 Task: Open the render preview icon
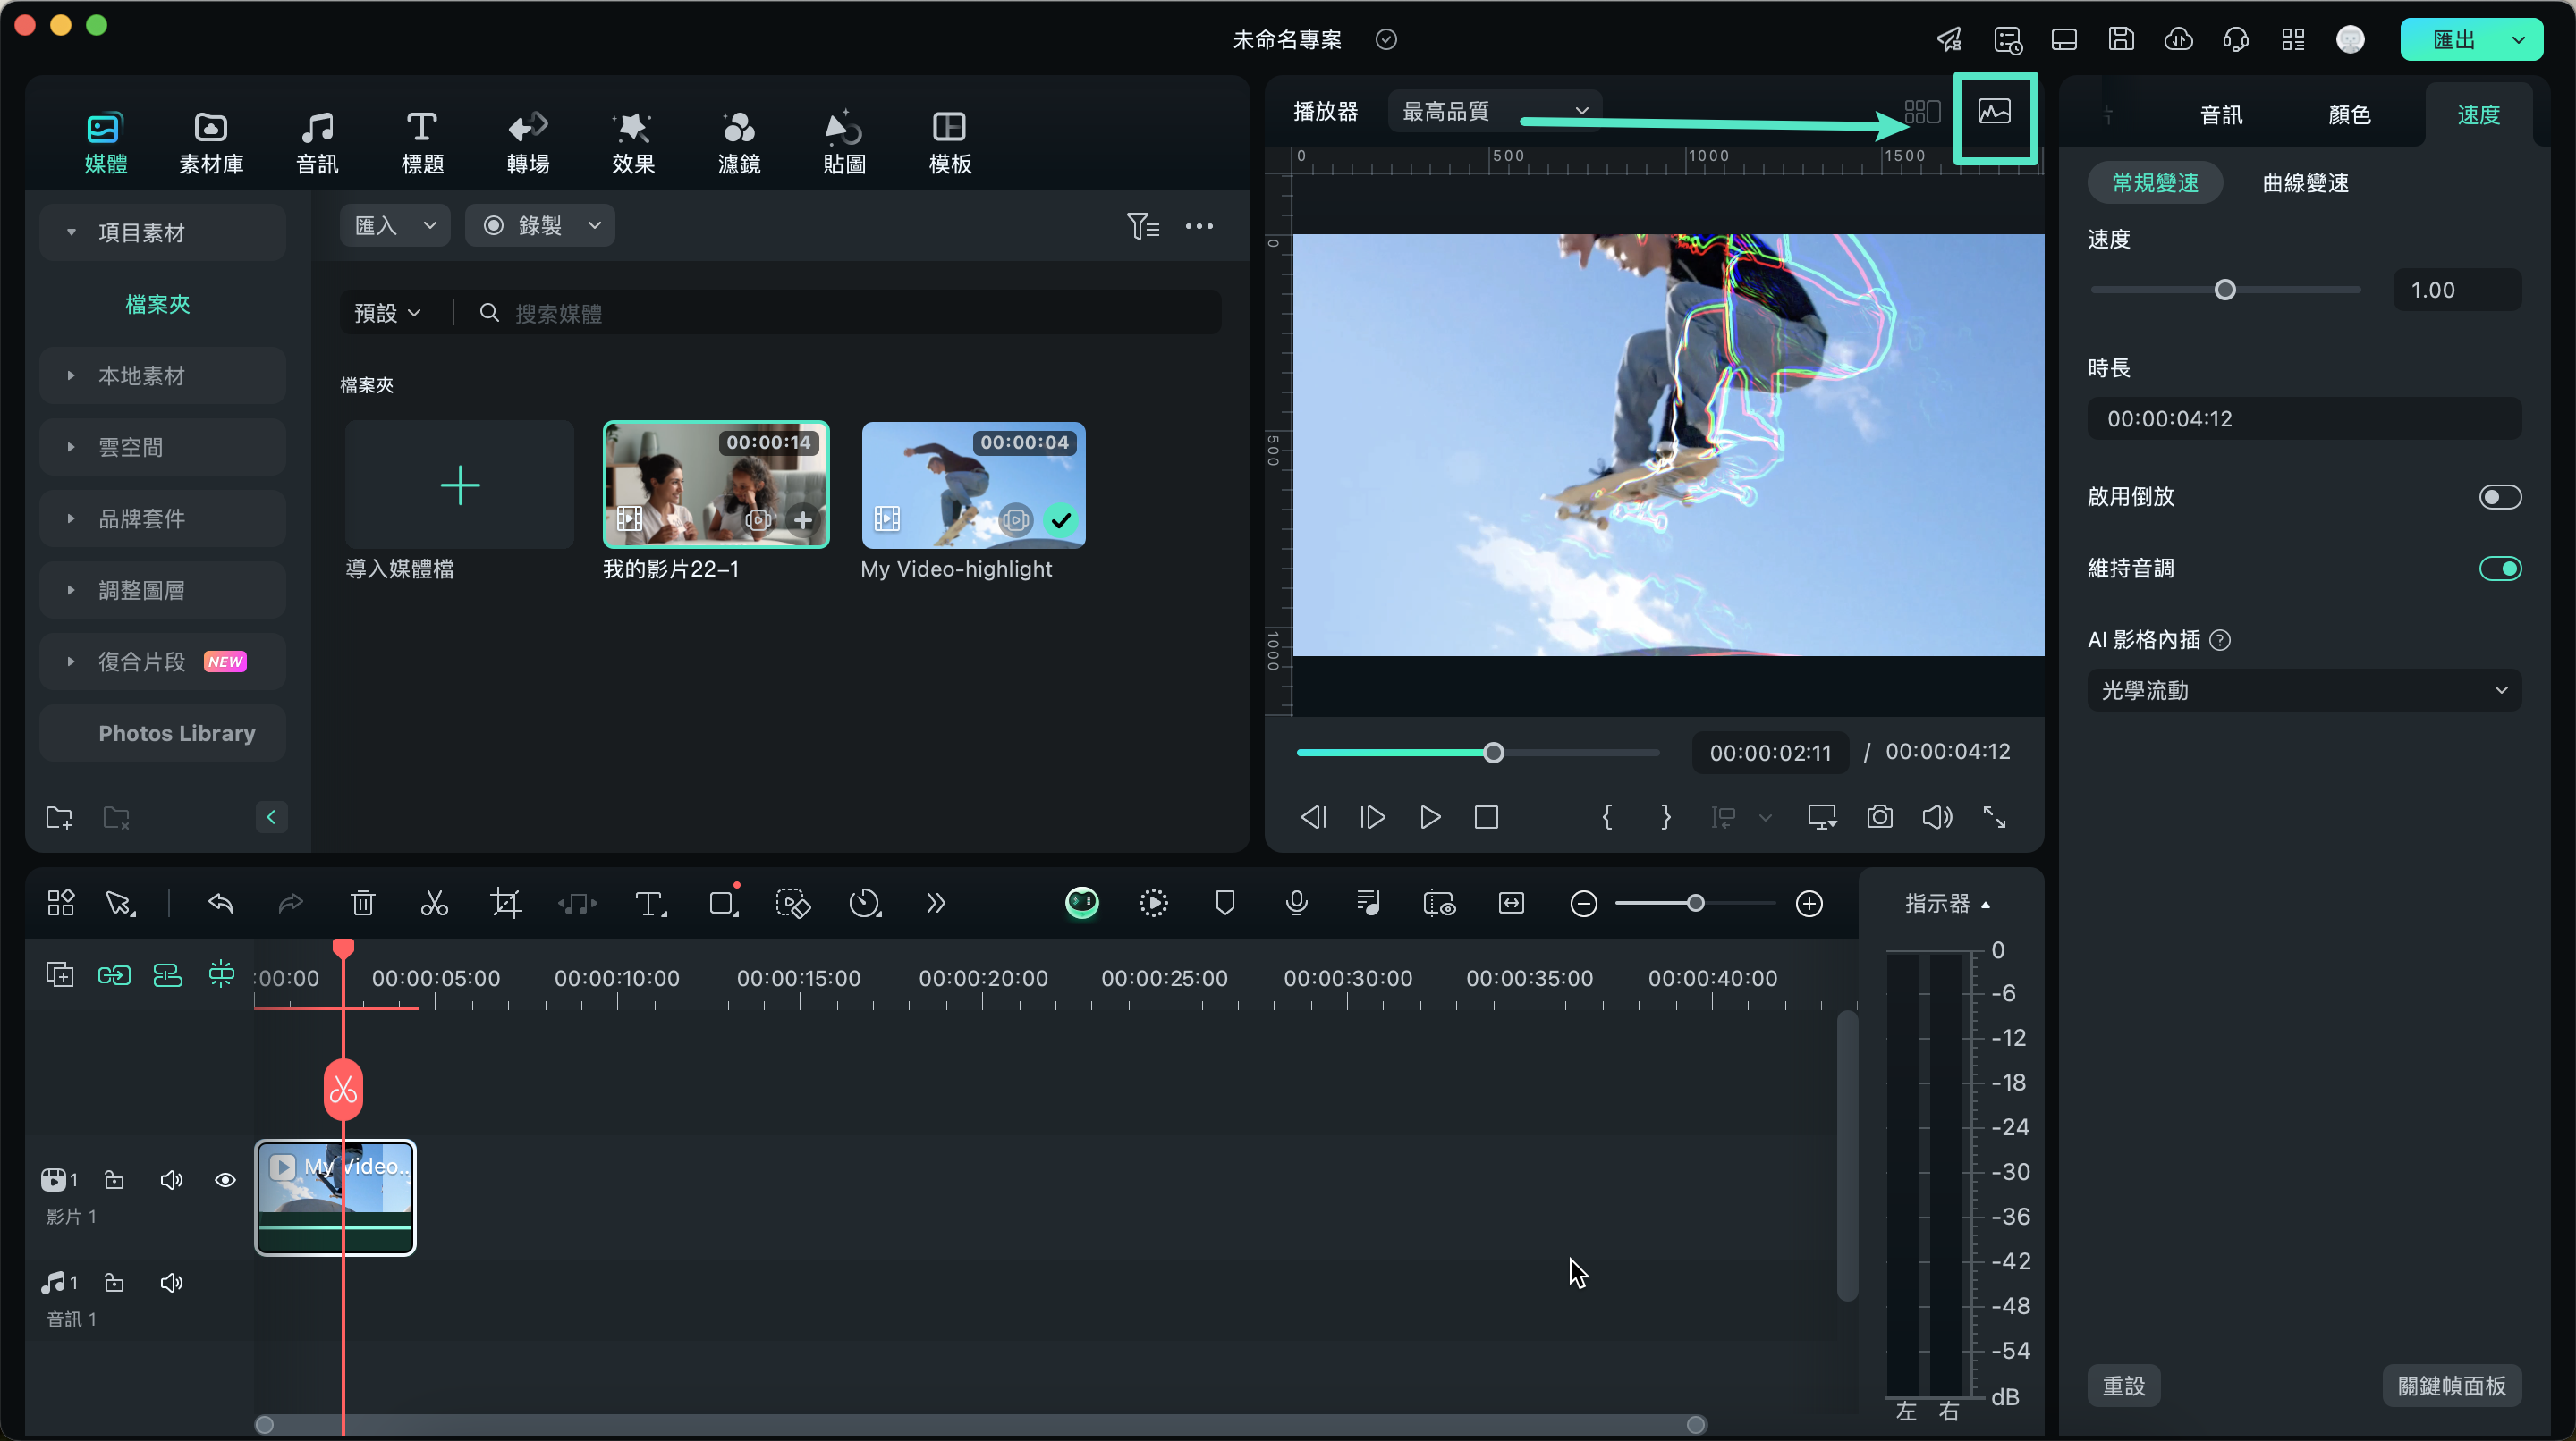(x=1154, y=904)
